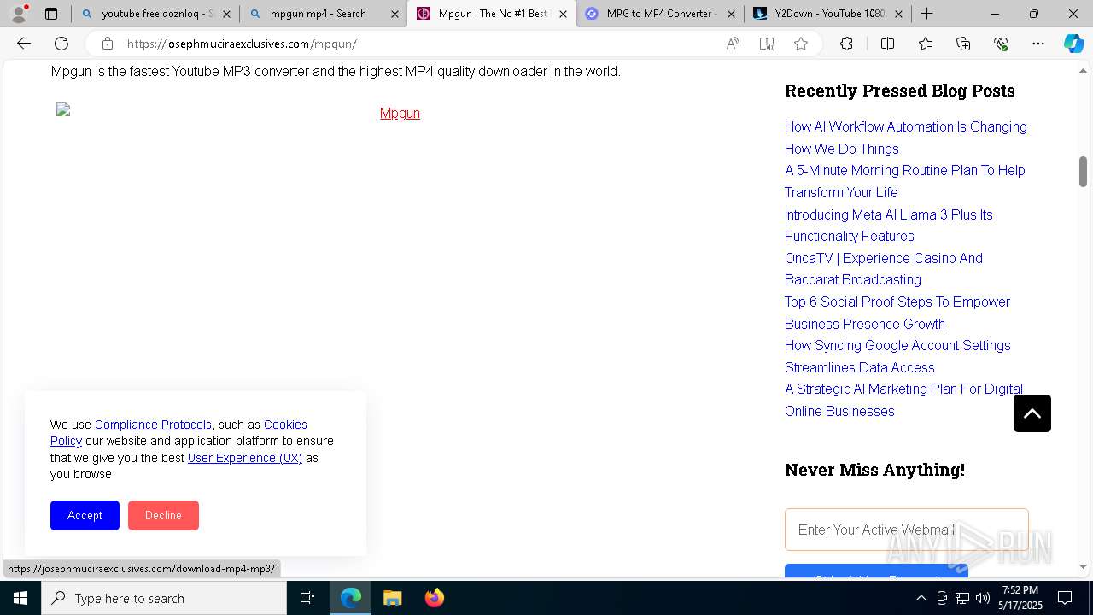Select the active Mpgun tab
Viewport: 1093px width, 615px height.
tap(492, 14)
